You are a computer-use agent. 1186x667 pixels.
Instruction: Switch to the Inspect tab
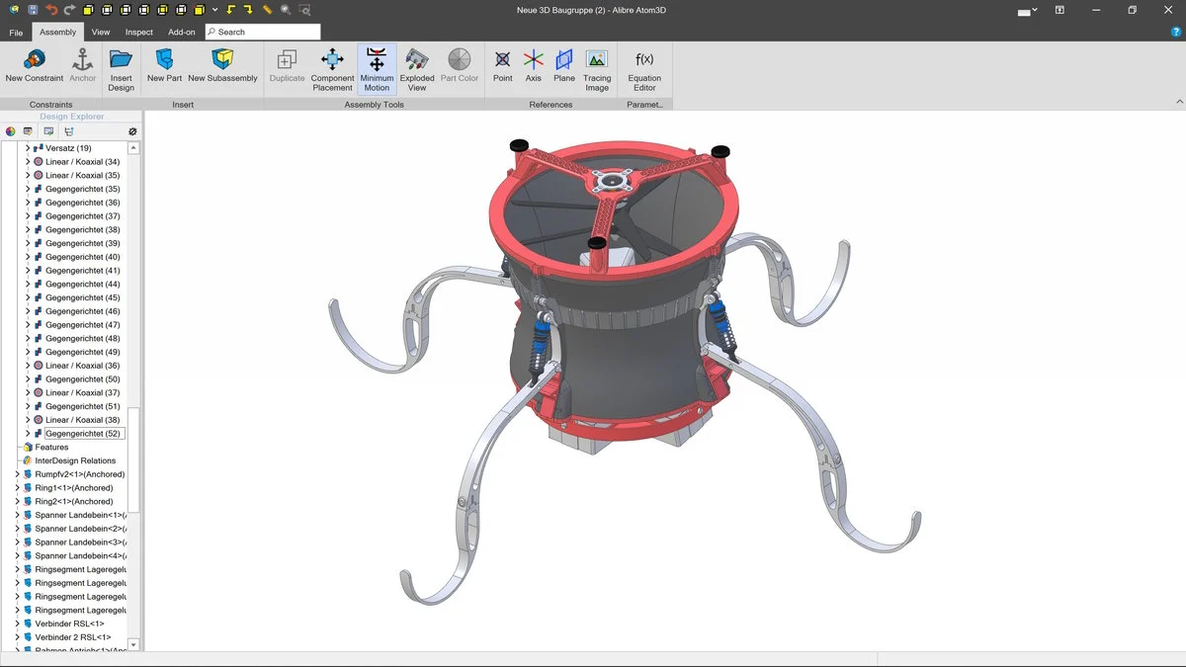(139, 32)
